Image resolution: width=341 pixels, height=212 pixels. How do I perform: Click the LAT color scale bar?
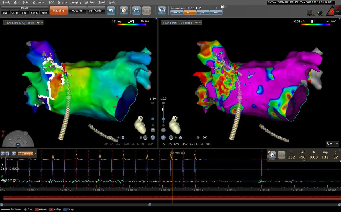coord(132,25)
